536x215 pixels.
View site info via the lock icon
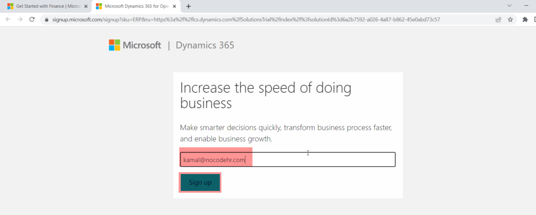point(47,19)
